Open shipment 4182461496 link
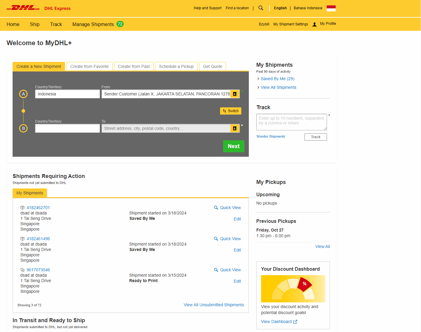Image resolution: width=421 pixels, height=332 pixels. click(38, 239)
